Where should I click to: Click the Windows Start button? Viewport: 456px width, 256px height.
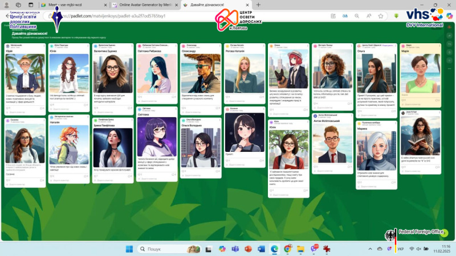[129, 249]
